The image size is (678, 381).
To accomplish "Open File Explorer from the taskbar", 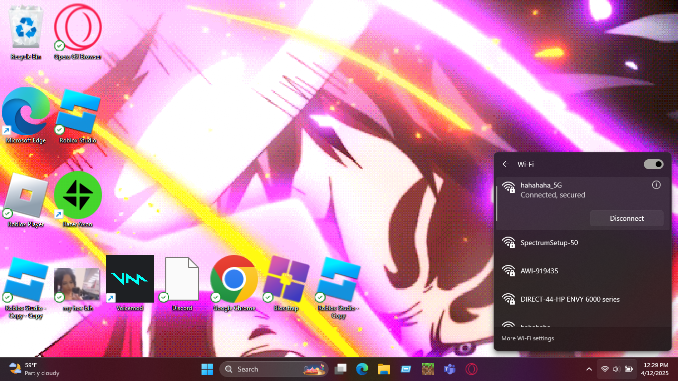I will 384,369.
